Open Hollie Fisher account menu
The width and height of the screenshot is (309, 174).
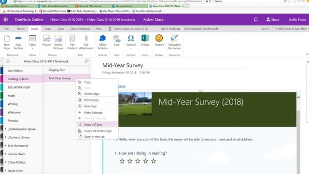click(x=297, y=19)
